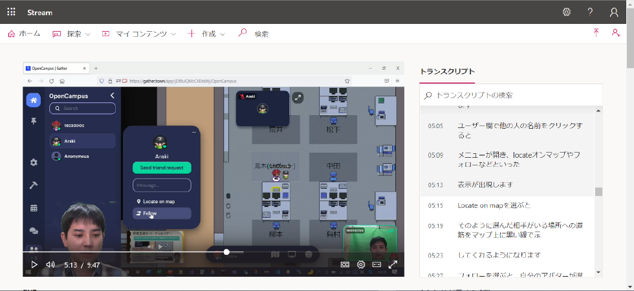
Task: Click the Gather screen share monitor icon
Action: click(292, 254)
